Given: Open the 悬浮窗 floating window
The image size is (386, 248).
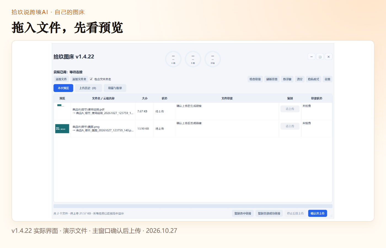Looking at the screenshot, I should point(287,79).
